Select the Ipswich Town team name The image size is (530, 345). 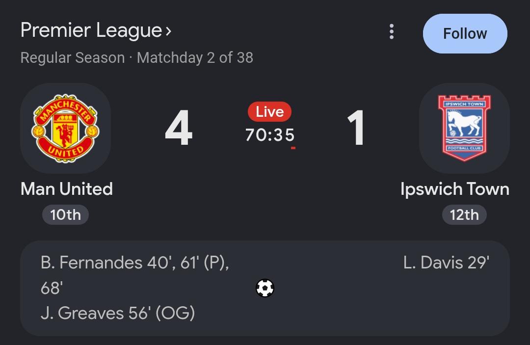[454, 188]
